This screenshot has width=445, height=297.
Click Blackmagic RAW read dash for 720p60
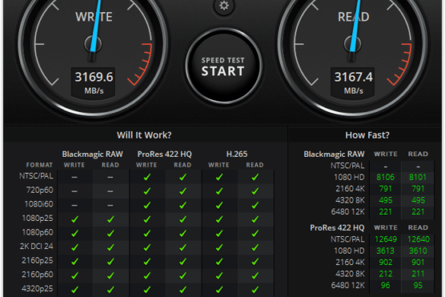tap(110, 191)
